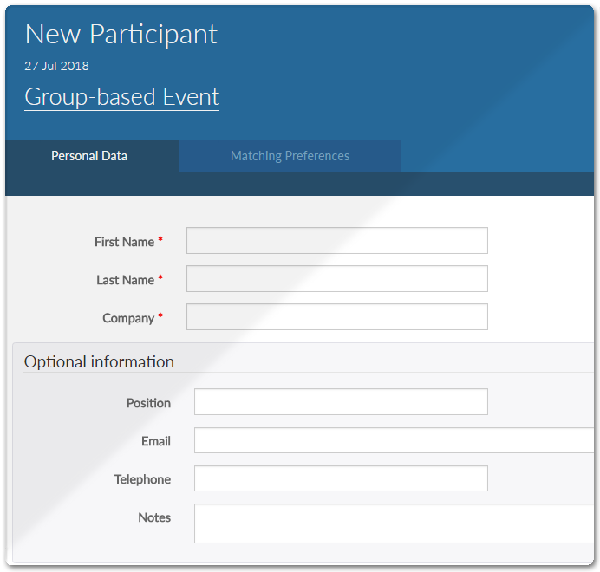Screen dimensions: 600x572
Task: Select the Company input field
Action: [337, 317]
